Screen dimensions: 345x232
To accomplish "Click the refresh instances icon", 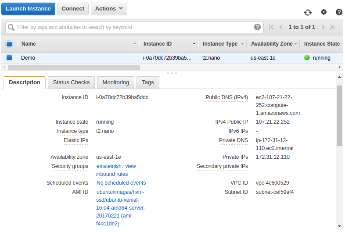I will pyautogui.click(x=308, y=12).
